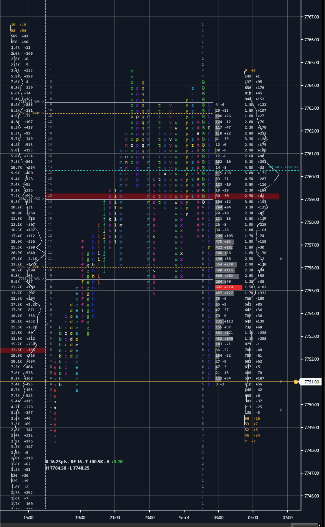Click the 7746.00 price axis label

point(312,496)
